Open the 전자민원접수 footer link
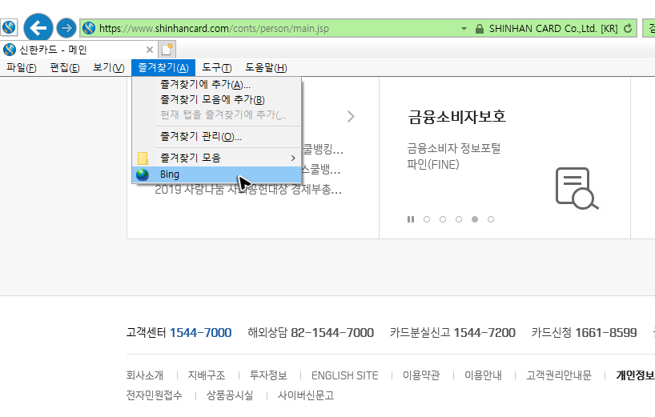The image size is (655, 417). [155, 395]
